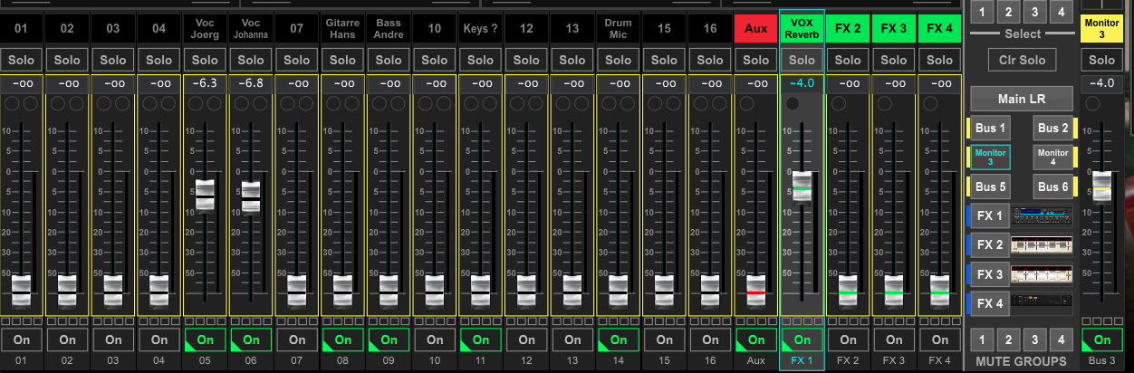Click the Voc Joerg fader knob
The height and width of the screenshot is (373, 1134).
205,195
